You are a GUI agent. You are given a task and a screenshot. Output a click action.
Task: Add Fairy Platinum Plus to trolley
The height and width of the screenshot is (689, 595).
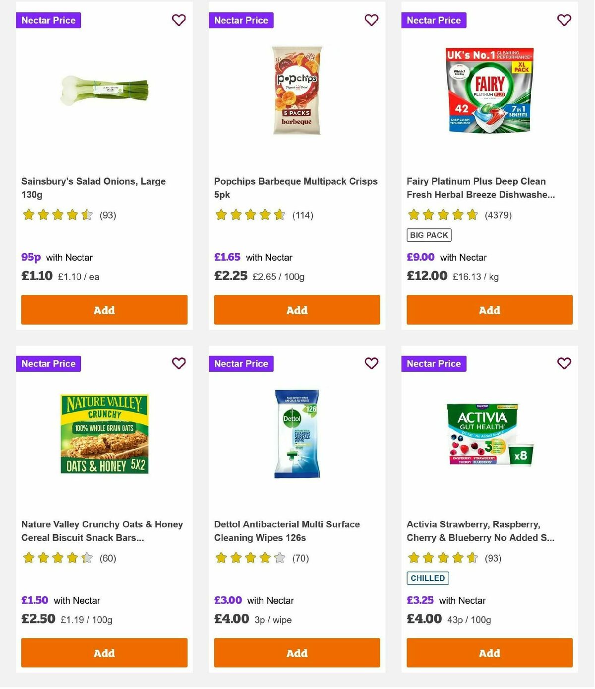click(x=489, y=309)
